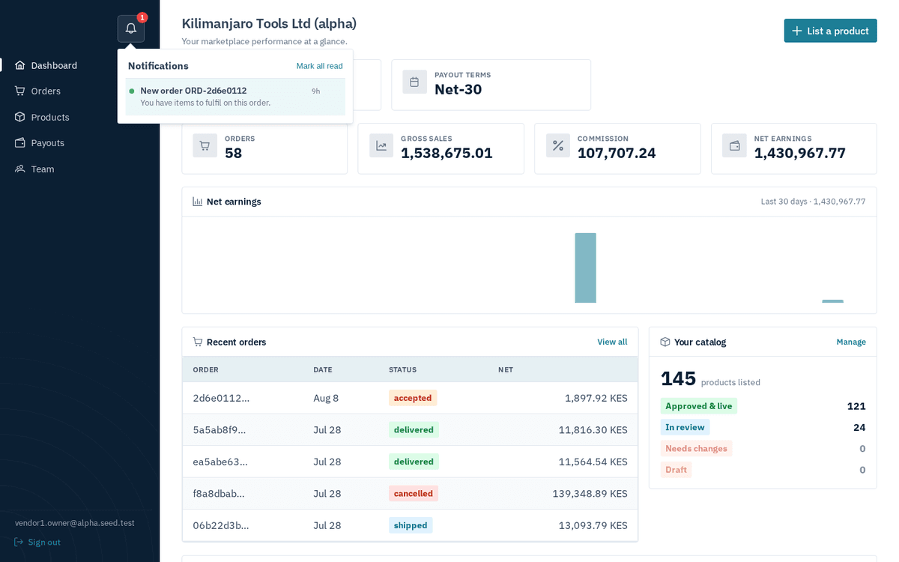Click vendor1.owner@alpha.seed.test account email

coord(75,523)
